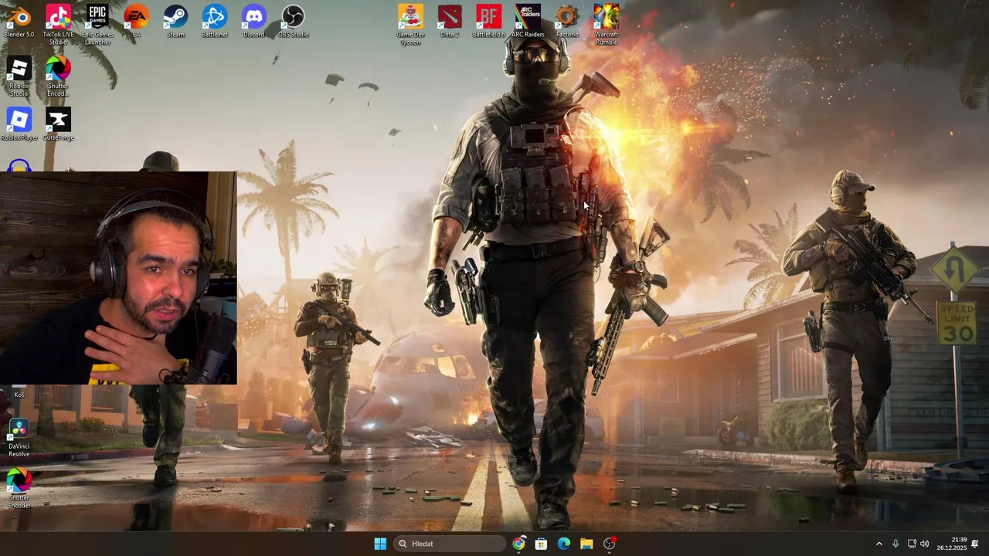Open the Steam desktop shortcut

[175, 21]
